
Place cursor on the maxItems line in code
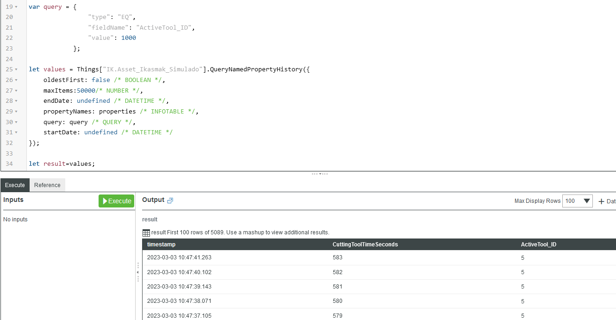[93, 91]
